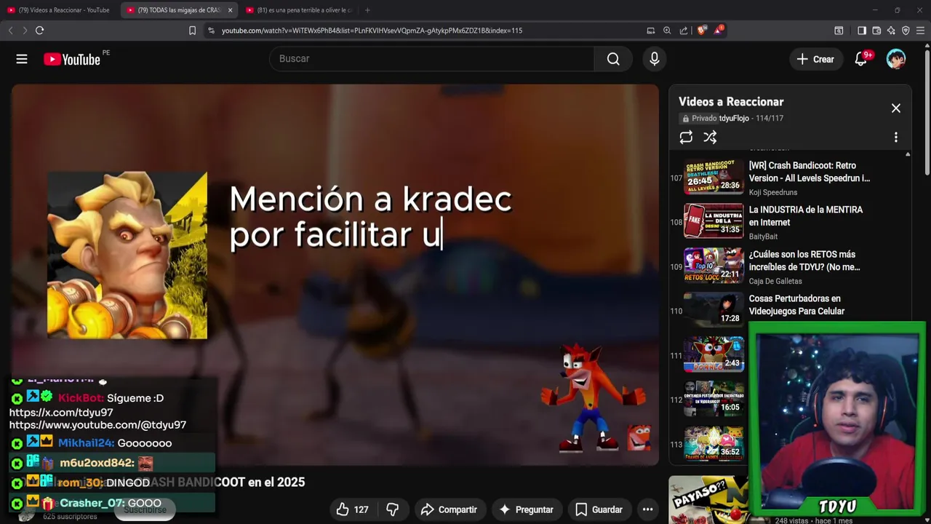
Task: Open playlist three-dot options menu
Action: pyautogui.click(x=896, y=137)
